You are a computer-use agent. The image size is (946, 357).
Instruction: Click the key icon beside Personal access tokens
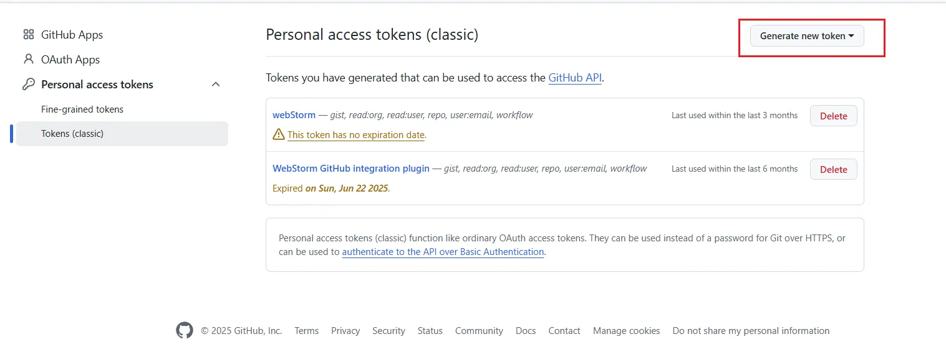[28, 85]
